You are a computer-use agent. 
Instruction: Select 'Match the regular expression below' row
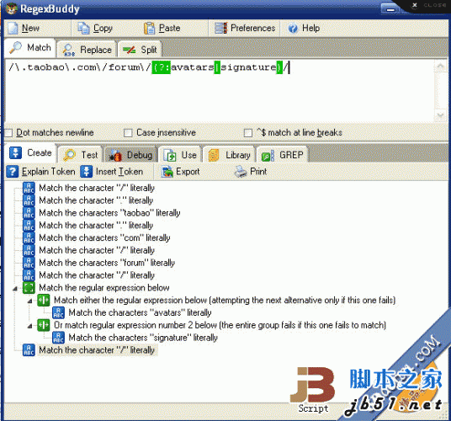[104, 288]
